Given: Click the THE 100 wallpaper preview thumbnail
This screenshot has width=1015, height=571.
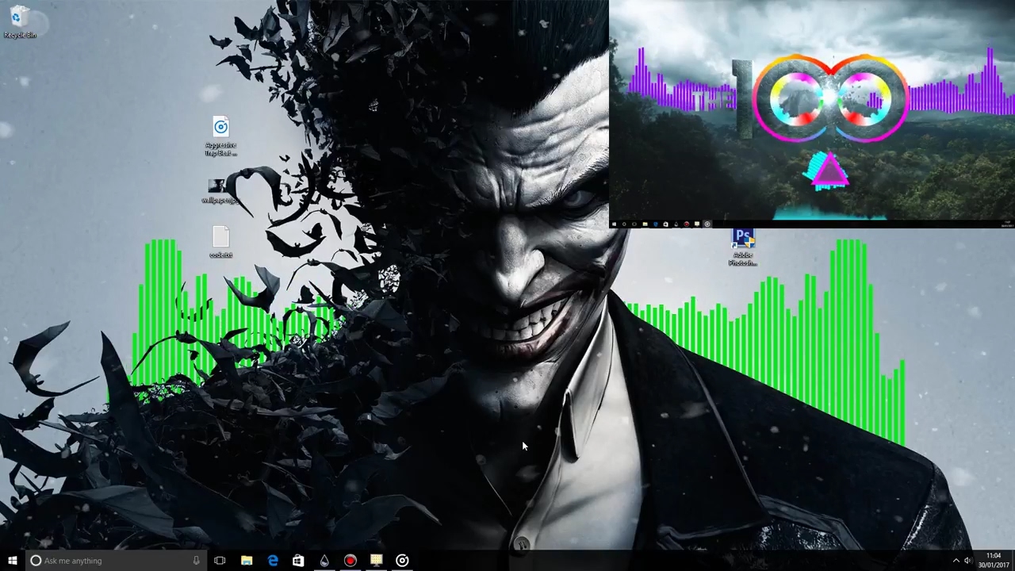Looking at the screenshot, I should click(x=812, y=114).
